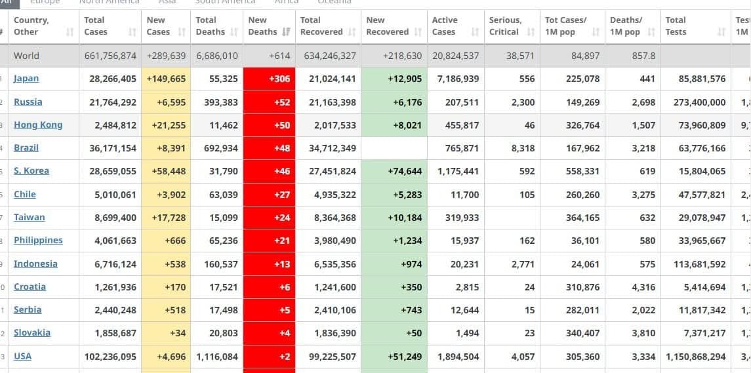
Task: Sort by Deaths/1M pop column arrows
Action: pos(651,32)
